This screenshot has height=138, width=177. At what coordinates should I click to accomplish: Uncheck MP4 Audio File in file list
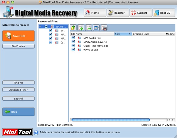pos(73,38)
